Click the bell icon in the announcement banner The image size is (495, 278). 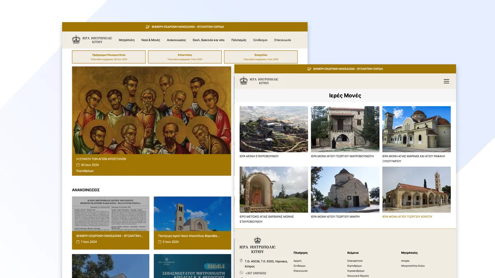click(147, 26)
